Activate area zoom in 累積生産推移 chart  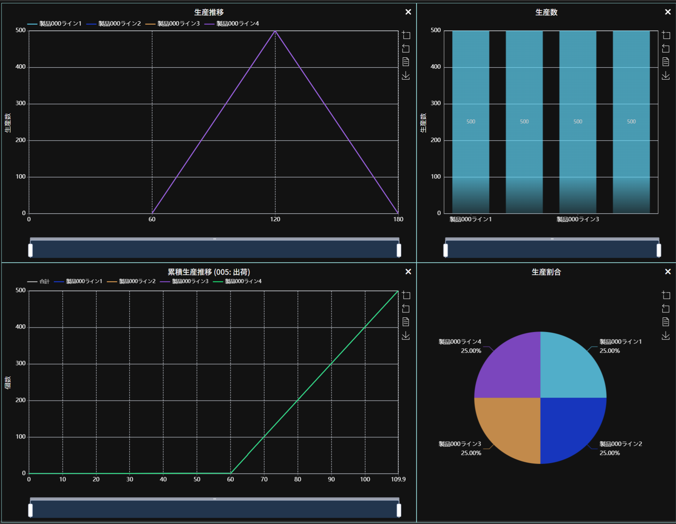(406, 295)
